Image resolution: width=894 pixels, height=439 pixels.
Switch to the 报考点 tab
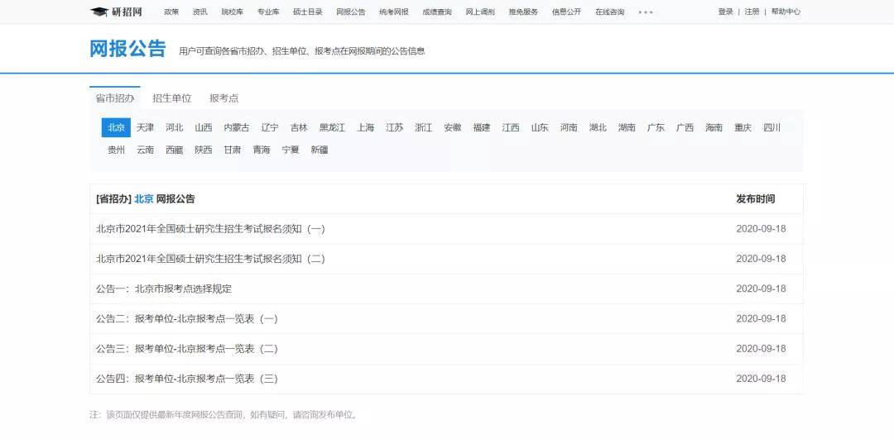click(x=223, y=98)
